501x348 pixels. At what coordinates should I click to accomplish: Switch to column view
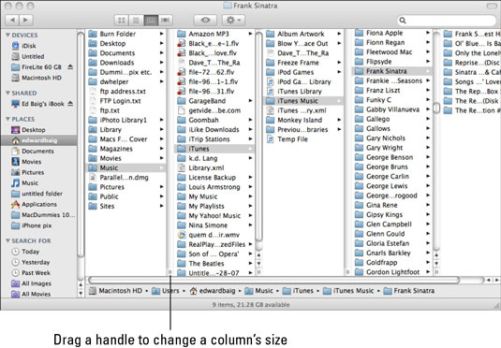coord(151,21)
